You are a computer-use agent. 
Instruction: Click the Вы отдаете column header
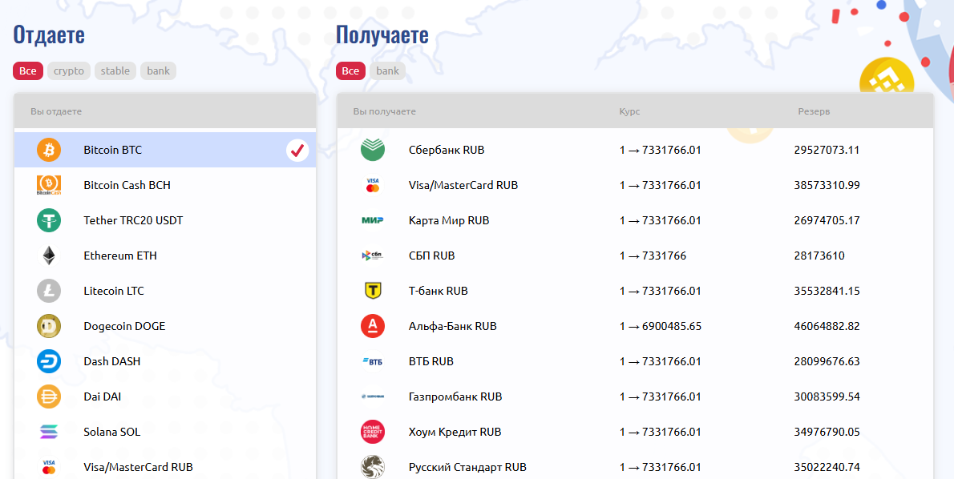(x=56, y=111)
